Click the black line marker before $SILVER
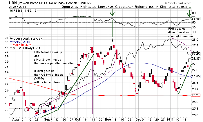 tap(11, 48)
